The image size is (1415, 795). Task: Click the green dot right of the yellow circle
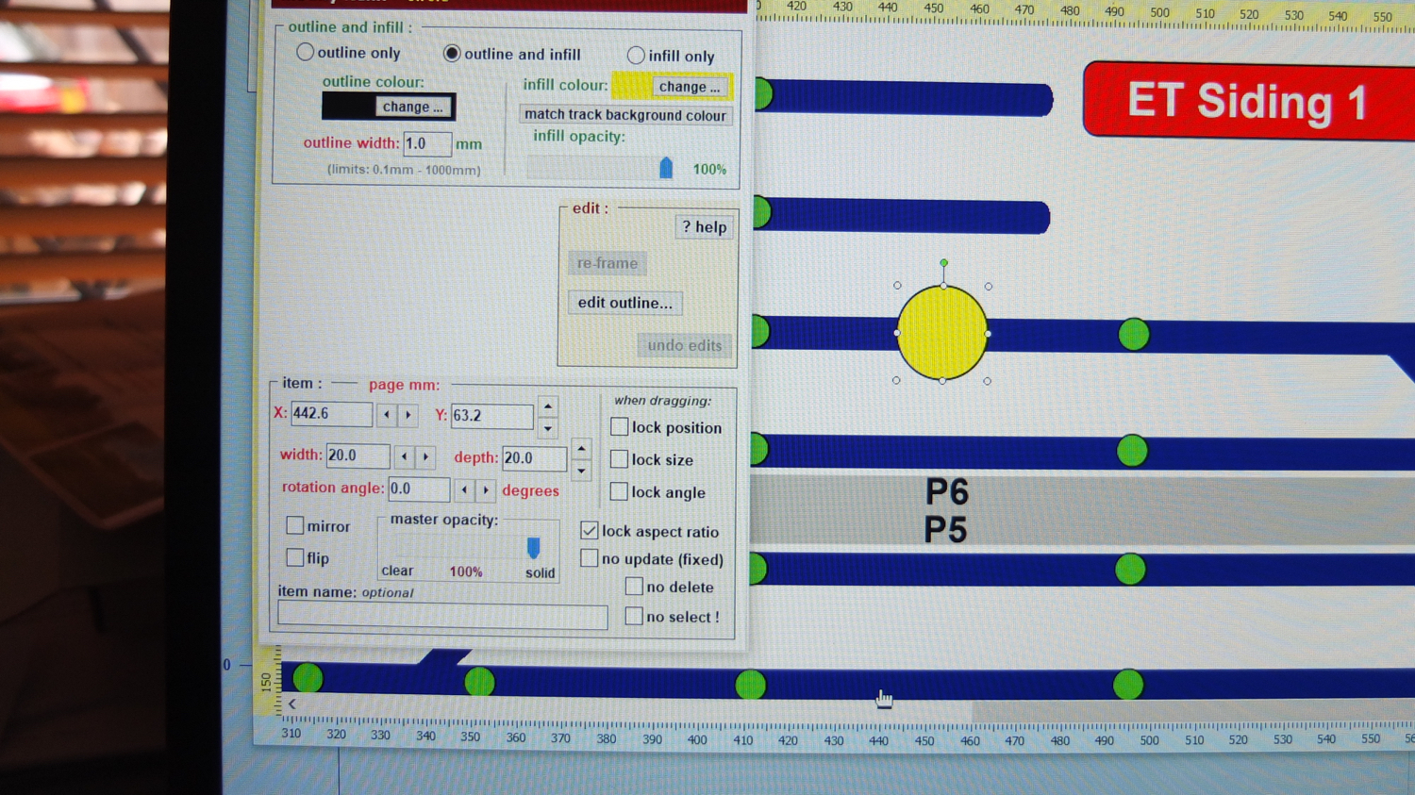tap(1134, 334)
